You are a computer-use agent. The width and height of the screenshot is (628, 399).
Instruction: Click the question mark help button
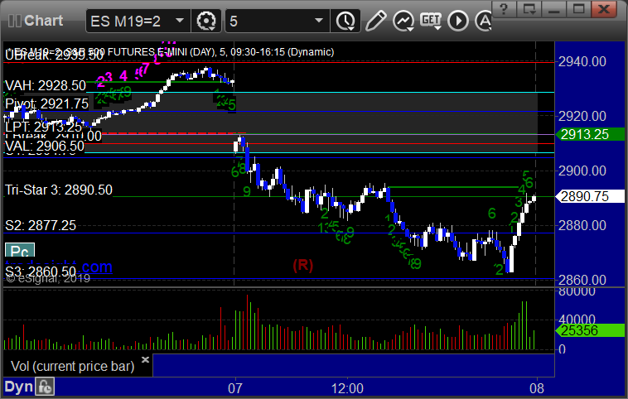pyautogui.click(x=504, y=9)
